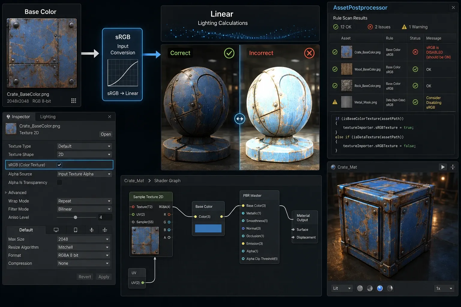Click the third platform override icon

coord(92,230)
